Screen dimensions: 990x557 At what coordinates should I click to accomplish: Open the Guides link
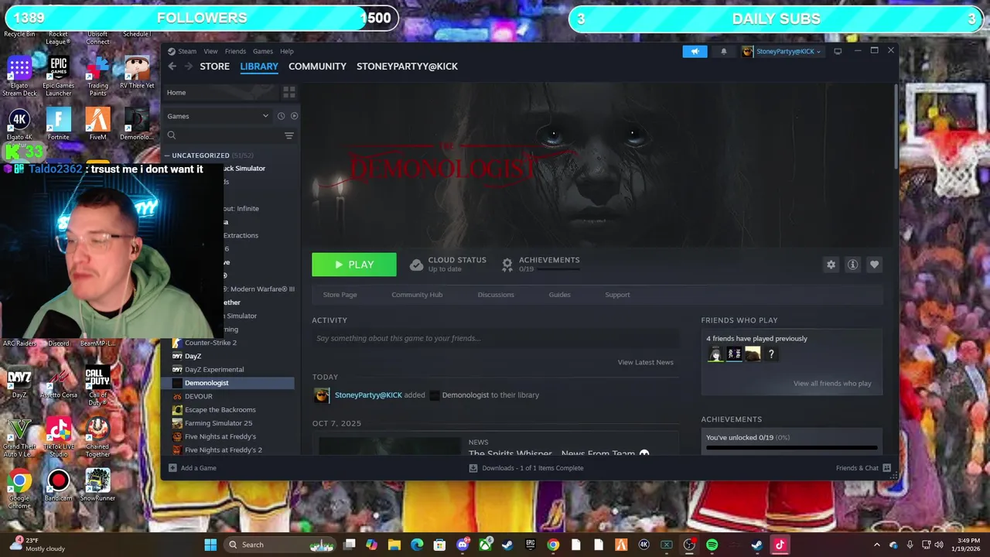pyautogui.click(x=559, y=295)
